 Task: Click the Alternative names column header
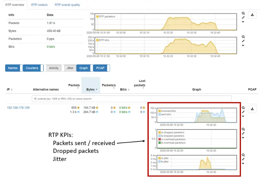(46, 89)
